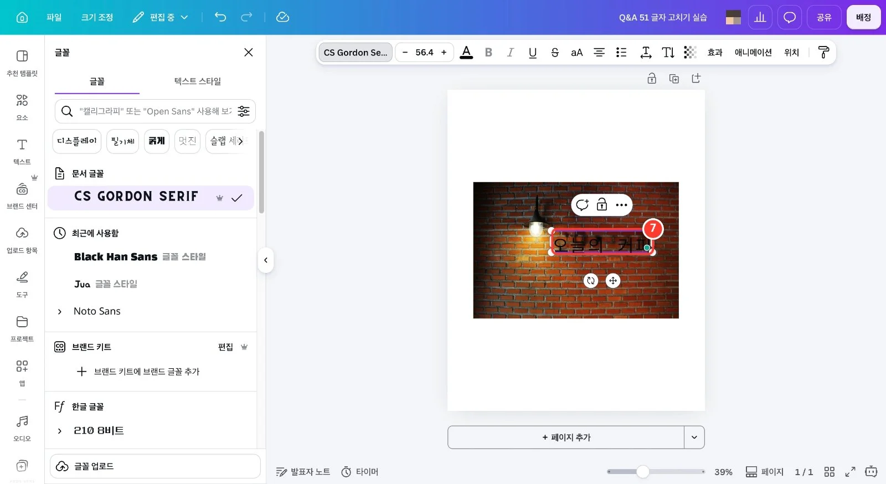Expand Noto Sans font family
This screenshot has height=484, width=886.
(60, 311)
